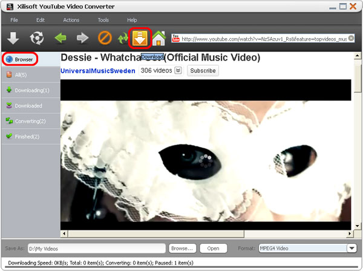Go forward with the gray right arrow

pyautogui.click(x=83, y=38)
